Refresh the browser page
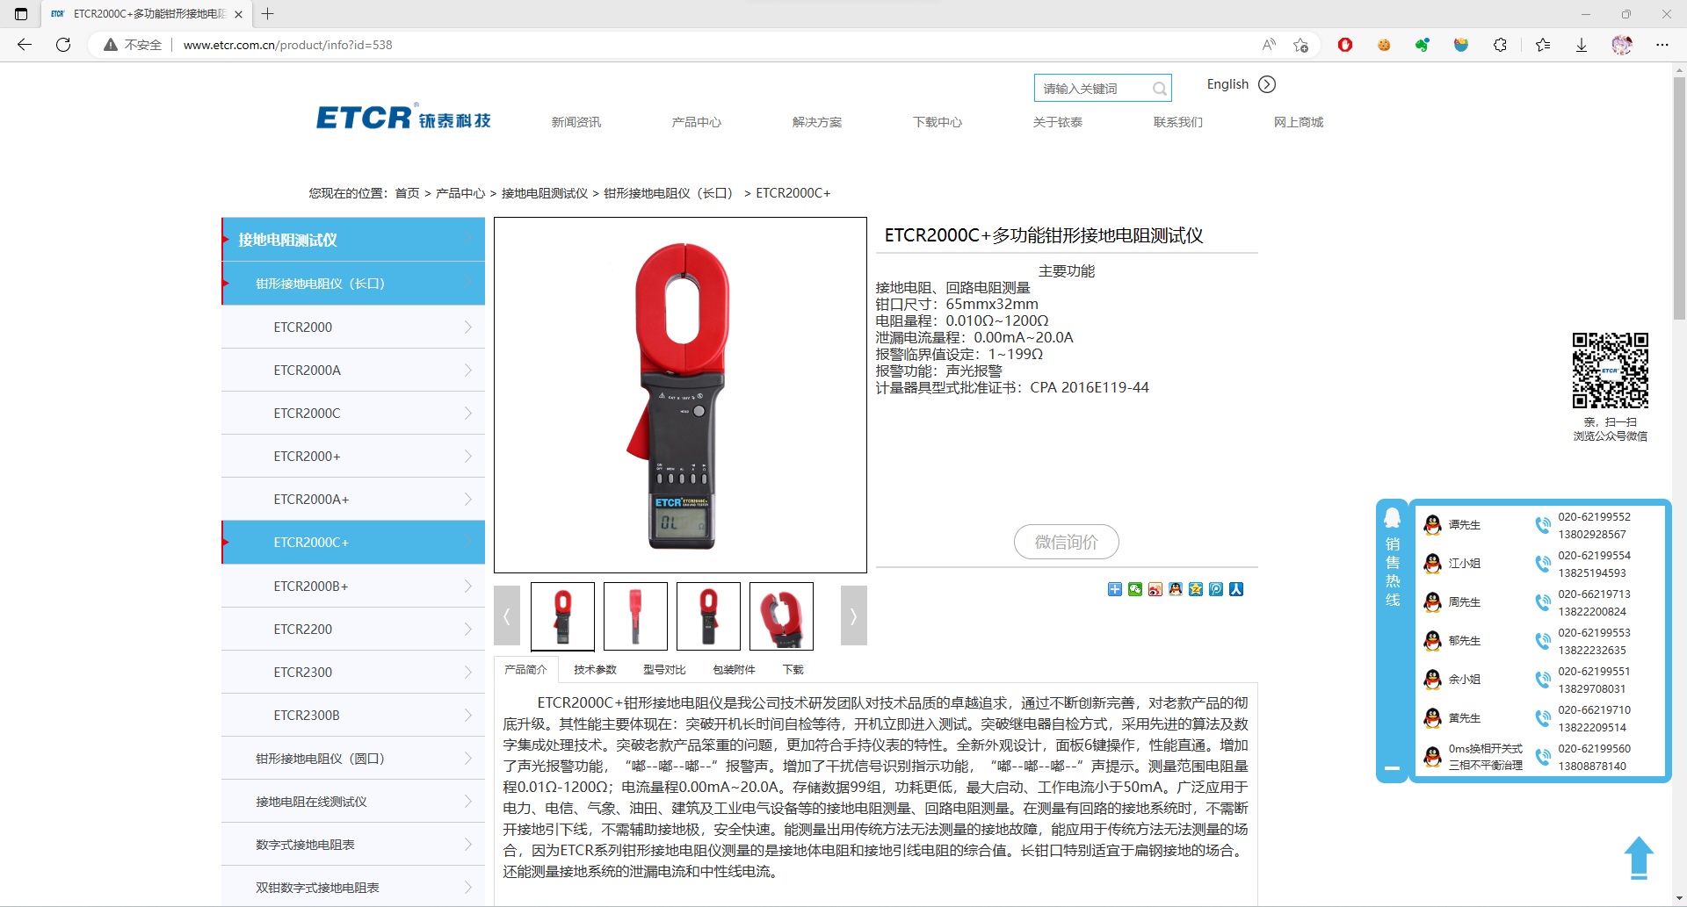1687x907 pixels. coord(63,45)
